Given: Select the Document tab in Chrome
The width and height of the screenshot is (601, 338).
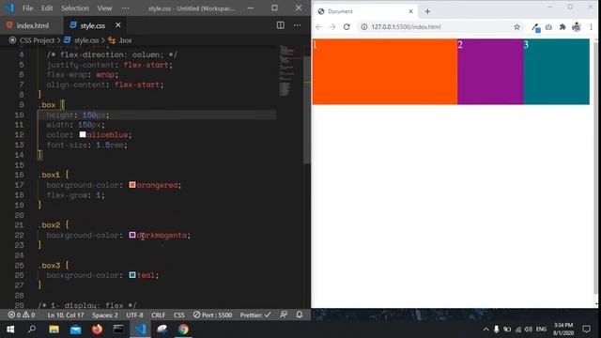Looking at the screenshot, I should (x=364, y=11).
